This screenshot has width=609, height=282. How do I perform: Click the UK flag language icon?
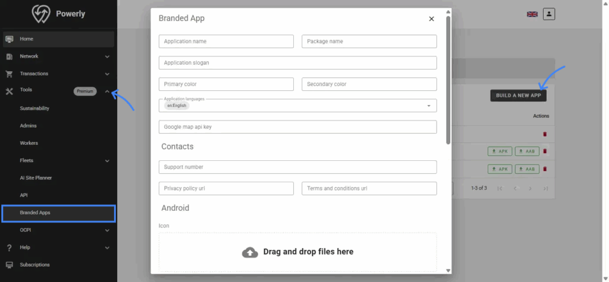point(532,14)
